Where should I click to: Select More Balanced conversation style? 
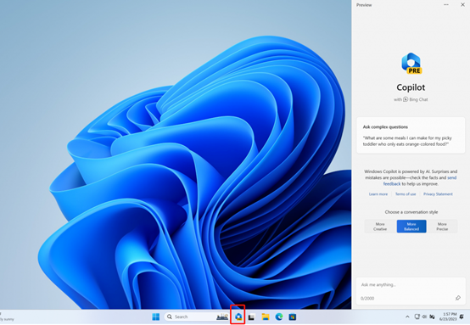pyautogui.click(x=411, y=227)
